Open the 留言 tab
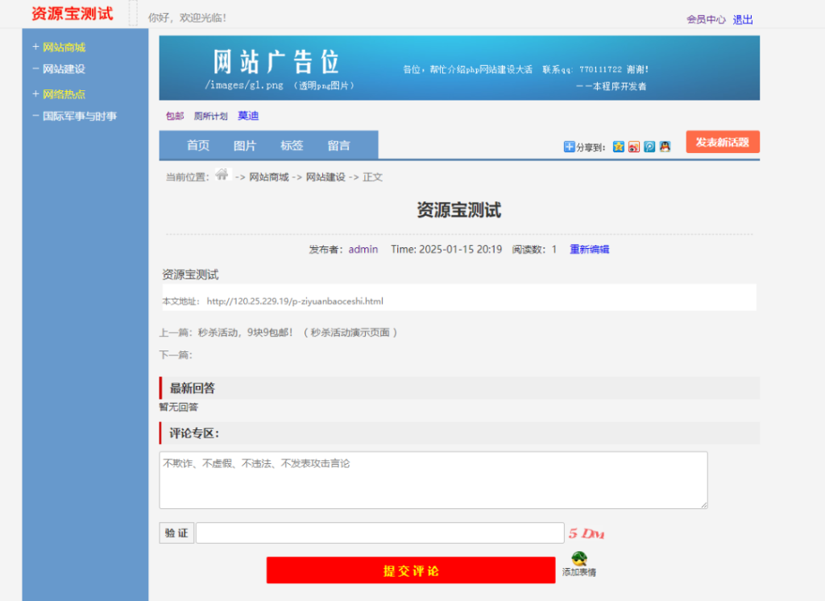 click(x=338, y=145)
